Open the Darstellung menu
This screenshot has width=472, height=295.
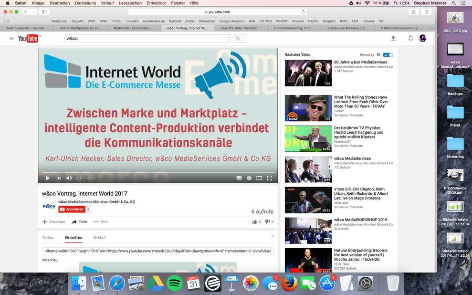click(85, 3)
